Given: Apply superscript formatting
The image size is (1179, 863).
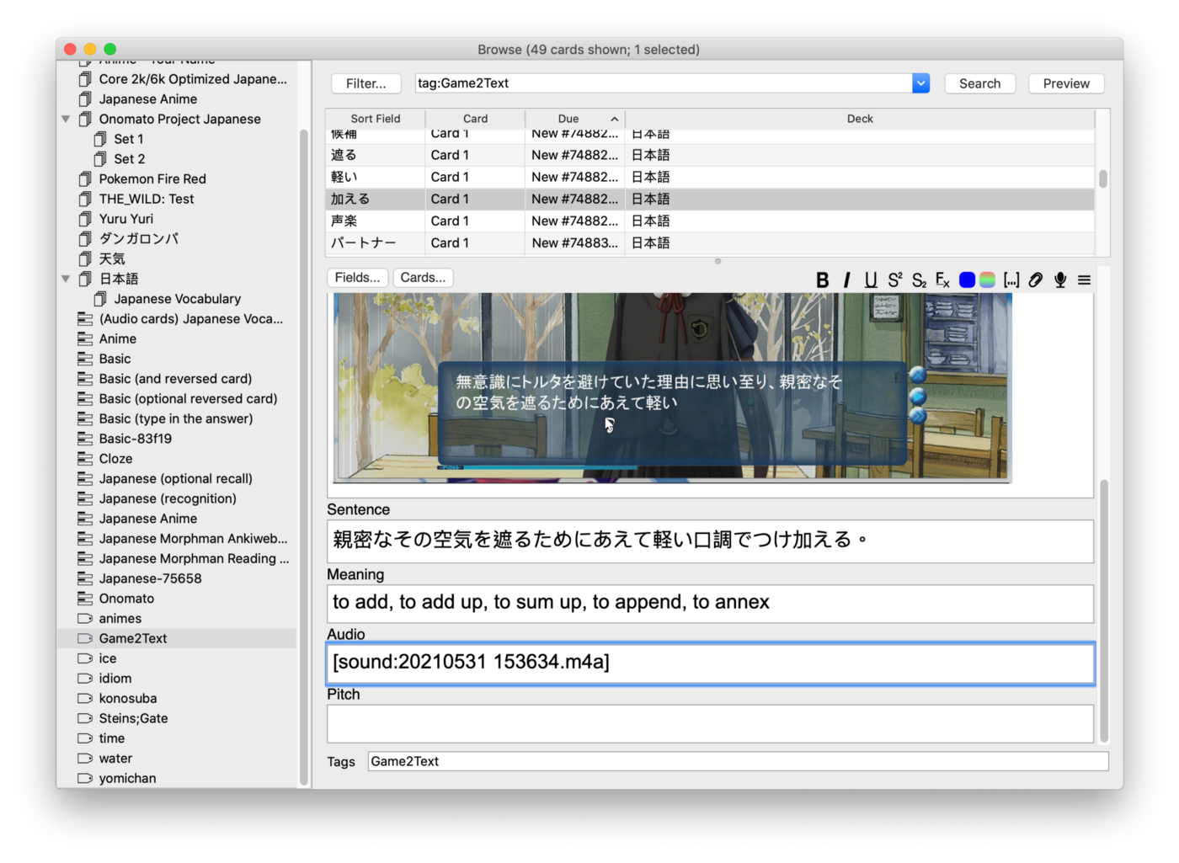Looking at the screenshot, I should 895,280.
